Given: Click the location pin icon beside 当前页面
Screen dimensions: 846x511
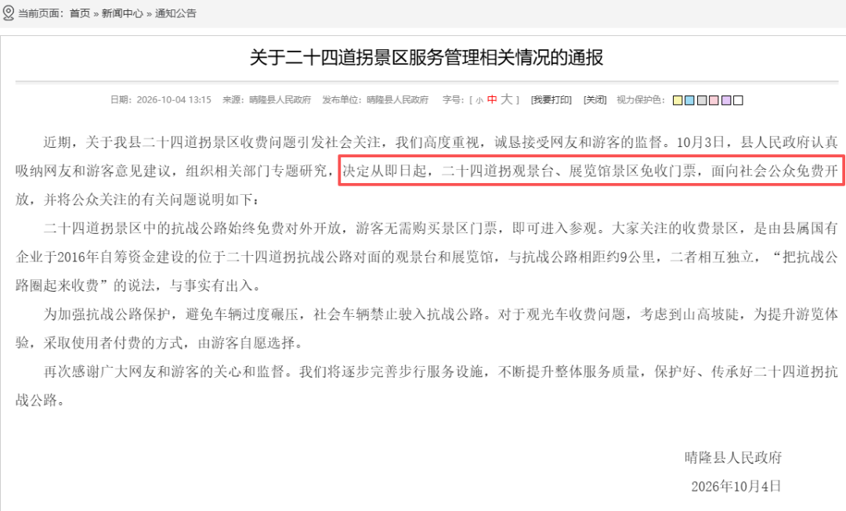Looking at the screenshot, I should tap(8, 13).
